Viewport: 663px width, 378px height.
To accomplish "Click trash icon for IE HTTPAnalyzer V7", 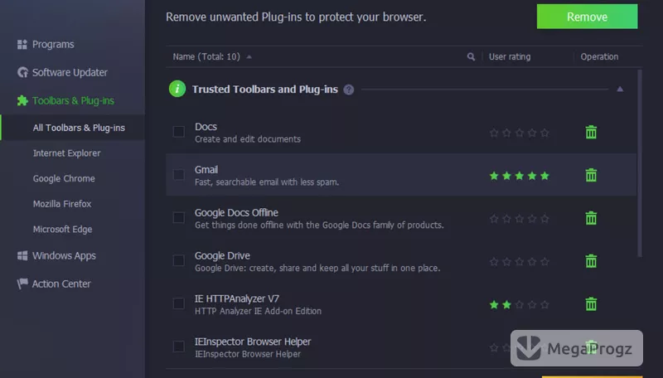I will point(591,304).
